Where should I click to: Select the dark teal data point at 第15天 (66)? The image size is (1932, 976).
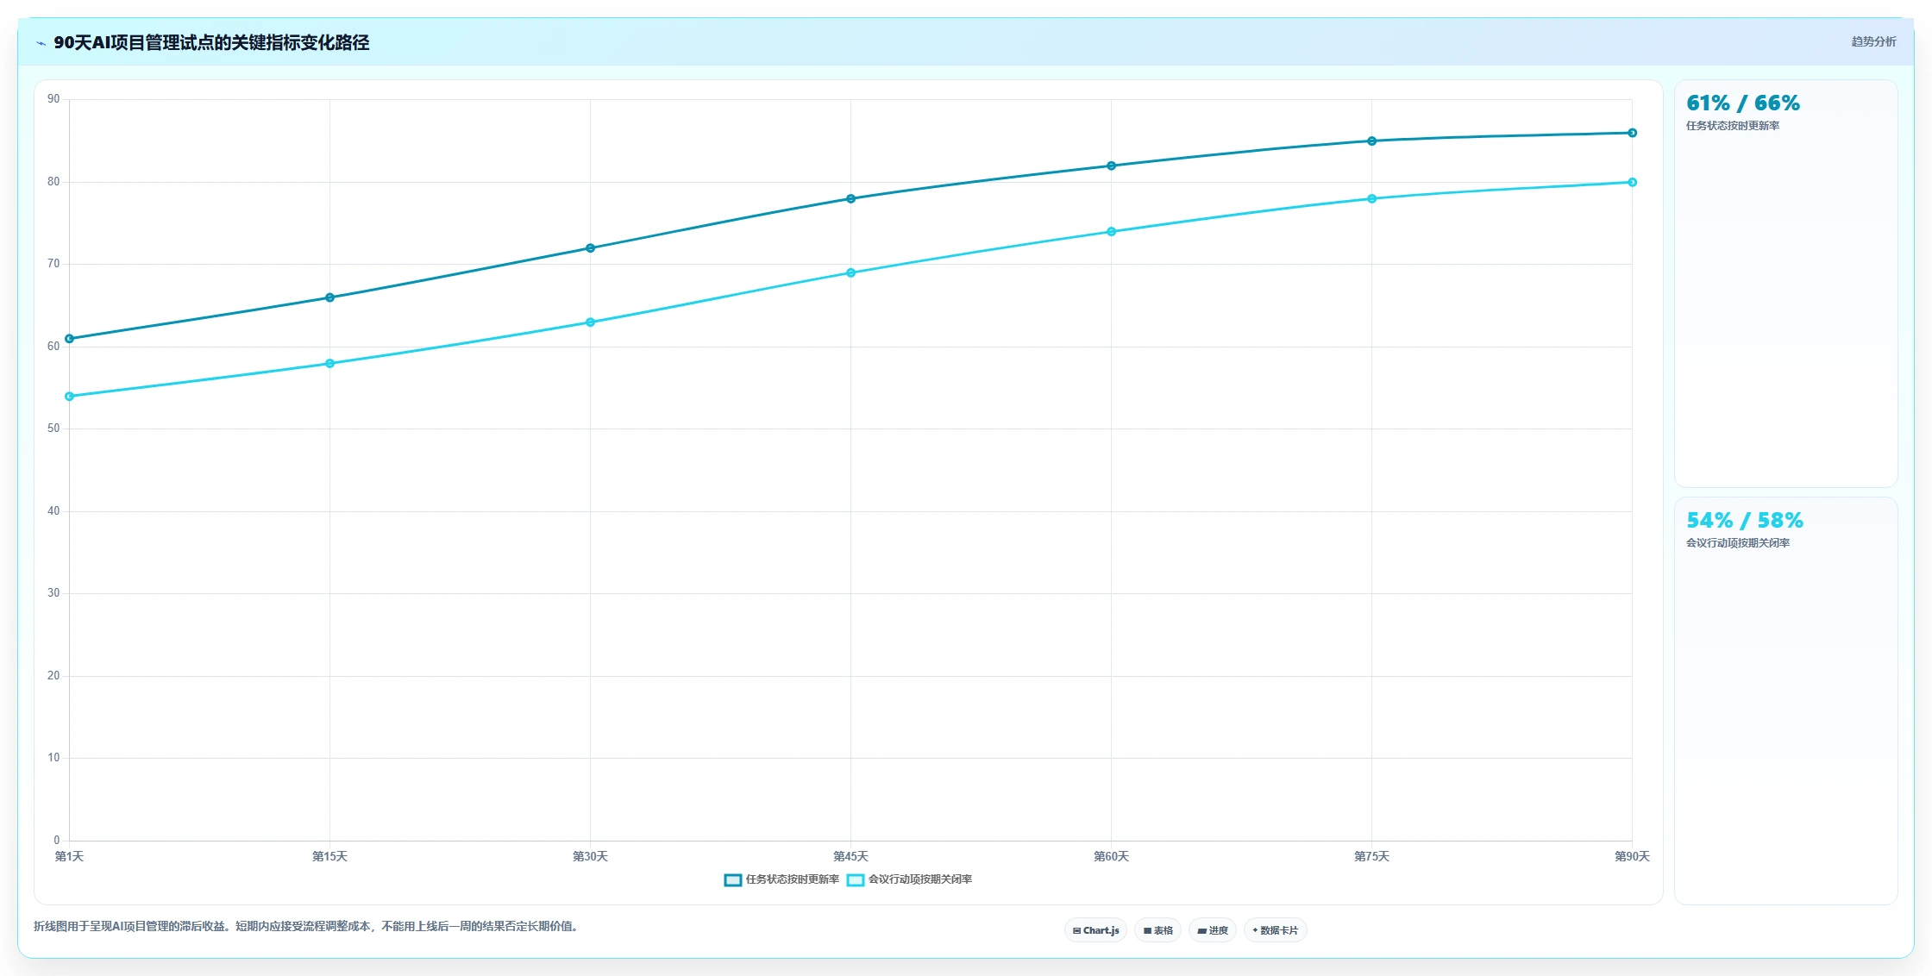point(329,297)
